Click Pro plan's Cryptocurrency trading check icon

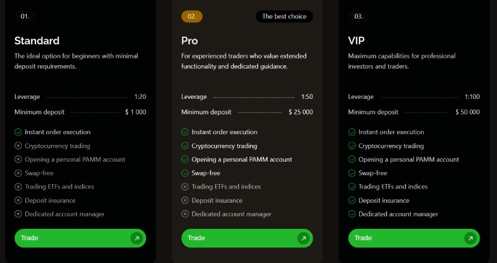click(185, 145)
